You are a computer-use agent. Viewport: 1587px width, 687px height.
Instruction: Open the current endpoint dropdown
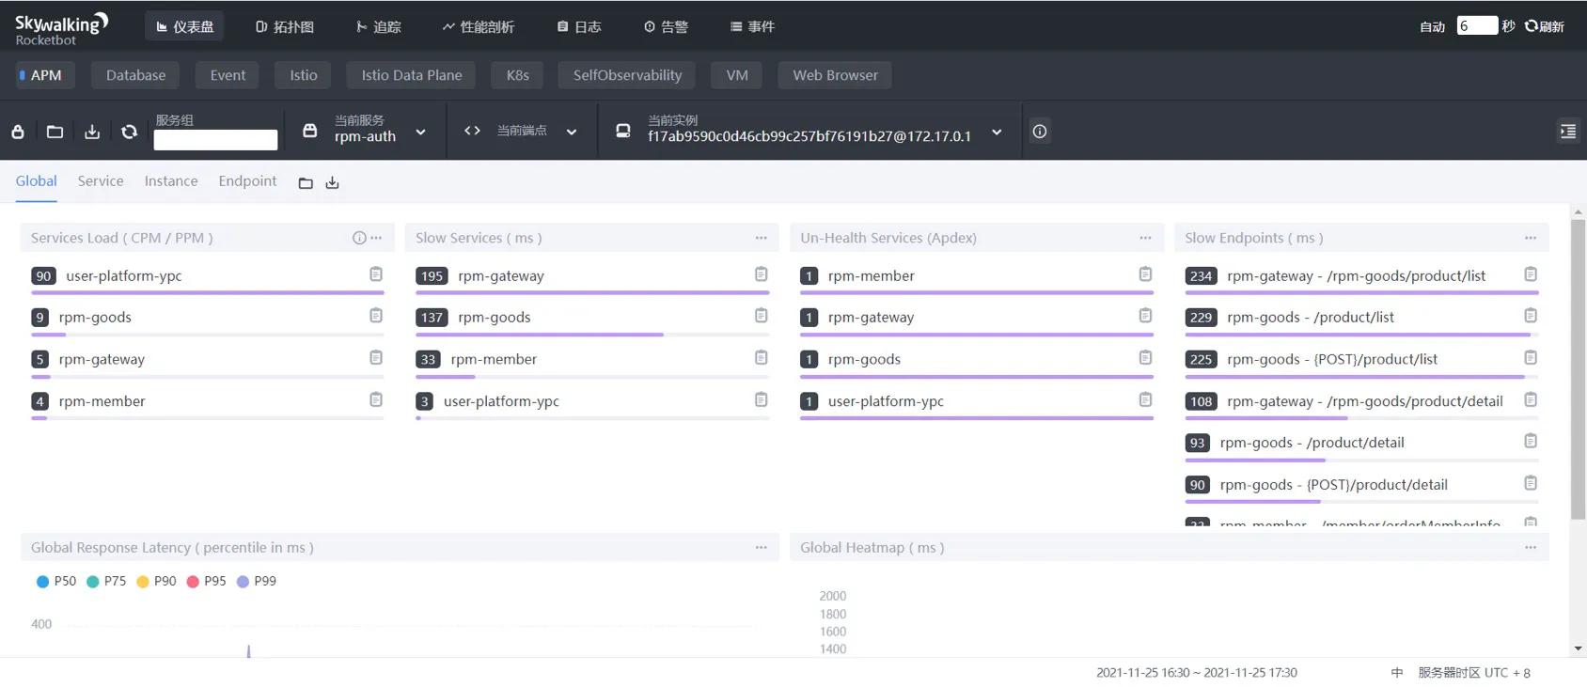[x=571, y=132]
